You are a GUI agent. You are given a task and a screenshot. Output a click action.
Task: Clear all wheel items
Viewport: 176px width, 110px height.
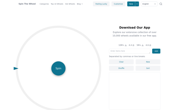coord(121,62)
